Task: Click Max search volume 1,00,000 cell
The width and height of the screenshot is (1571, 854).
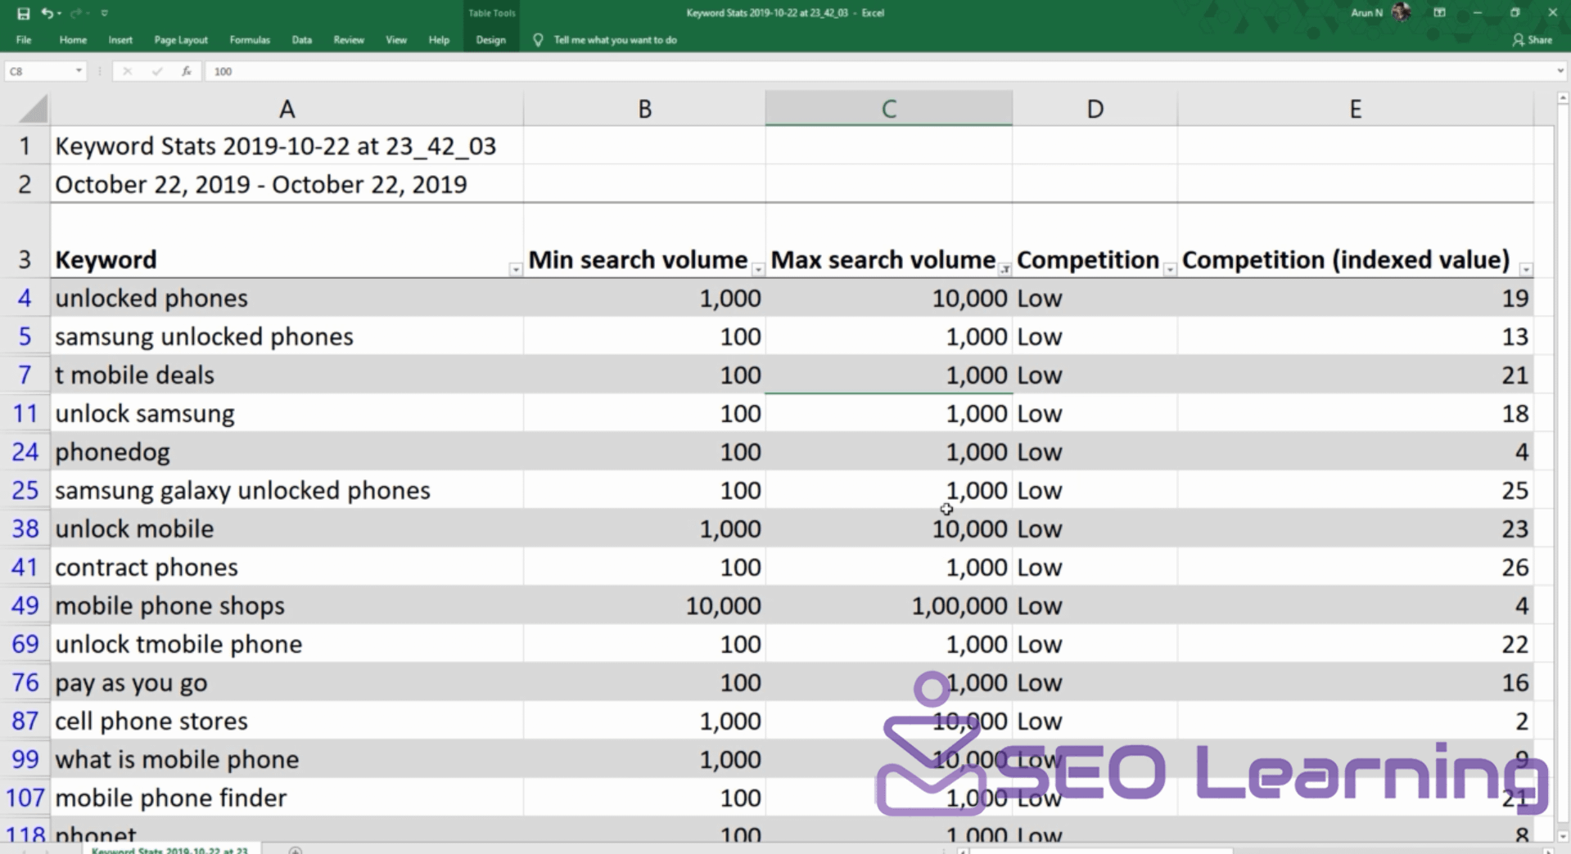Action: coord(888,605)
